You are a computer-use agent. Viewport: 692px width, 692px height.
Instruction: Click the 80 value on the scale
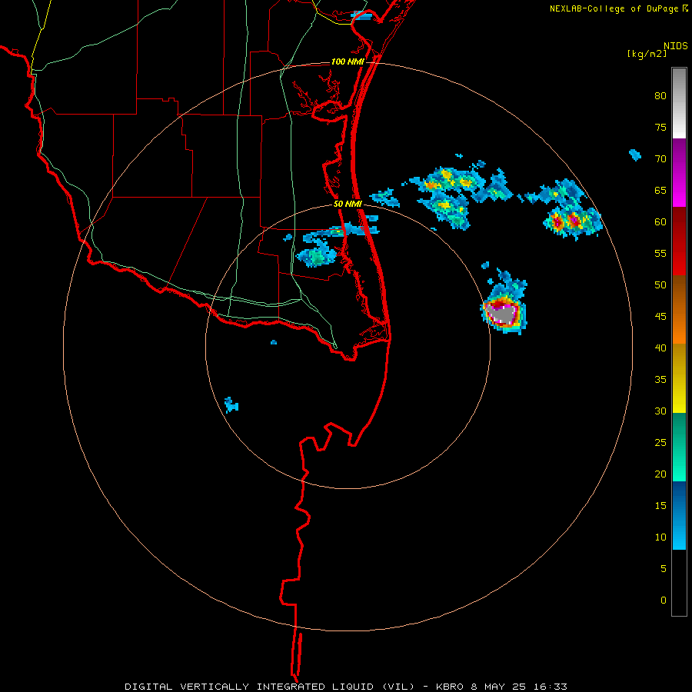660,96
